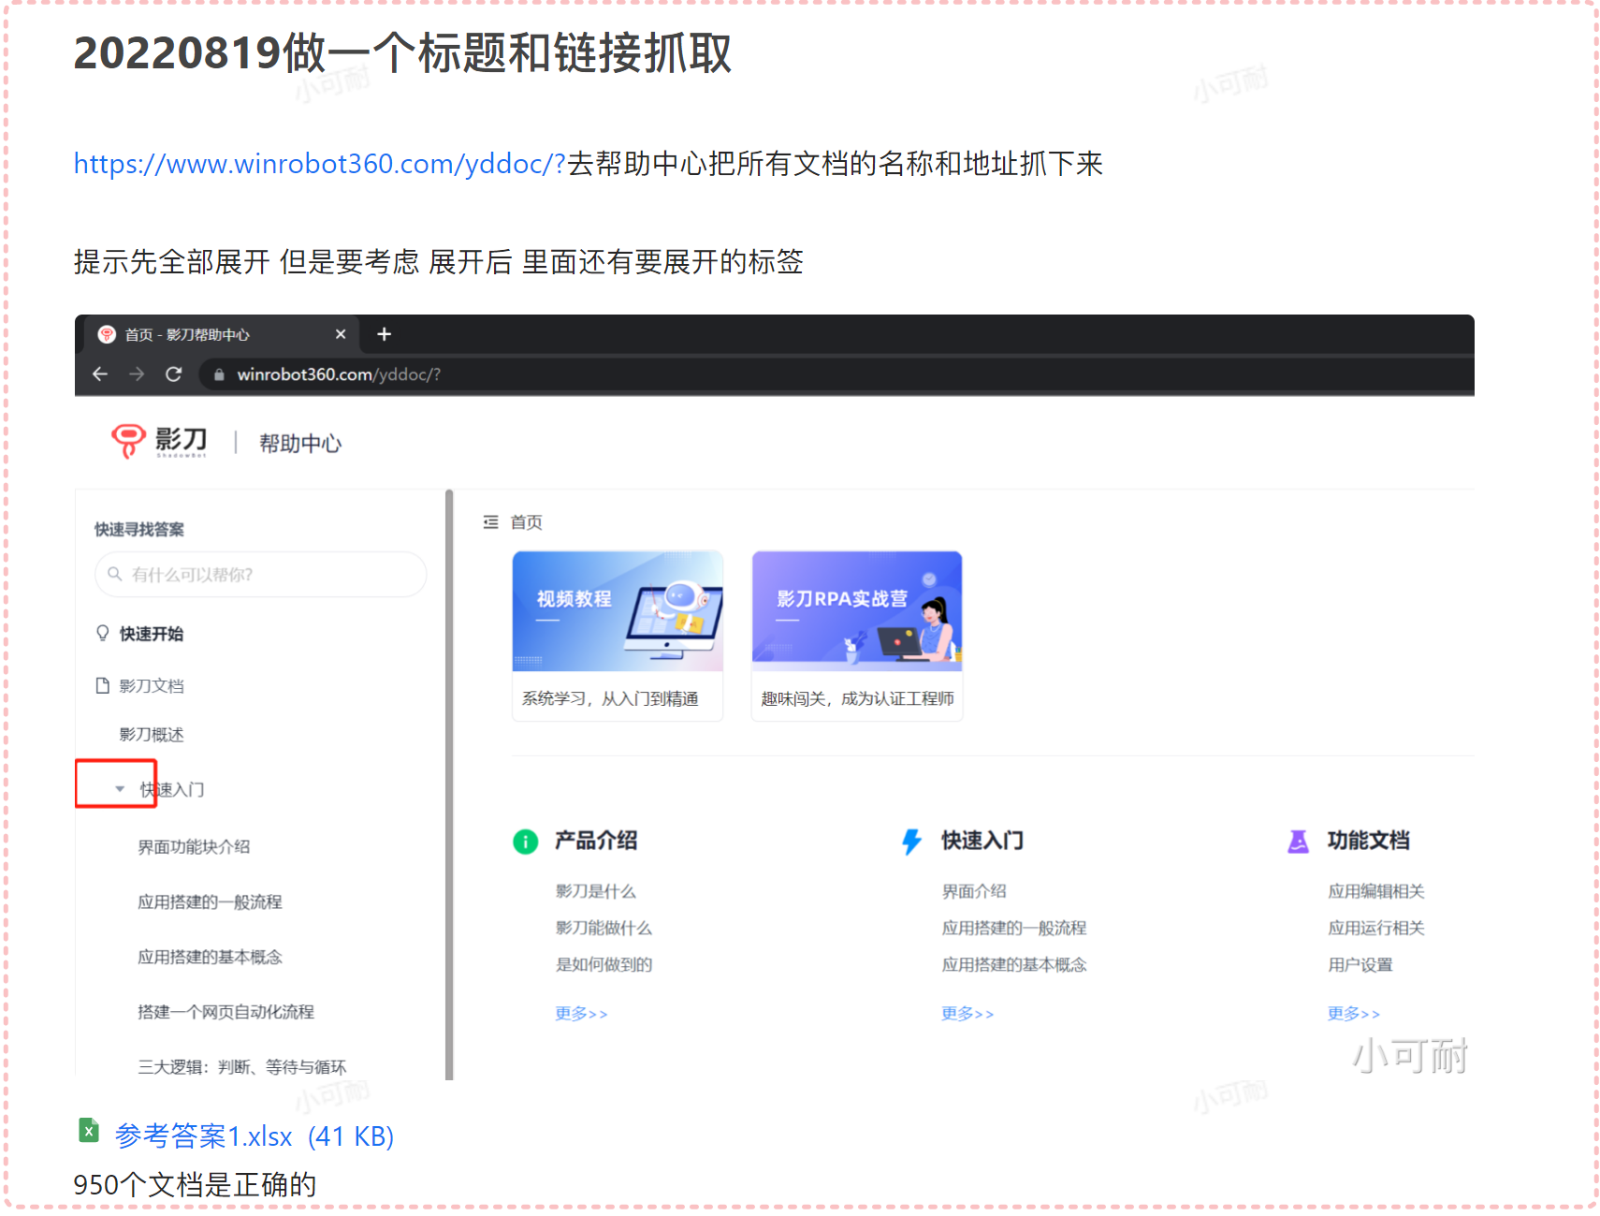The width and height of the screenshot is (1600, 1216).
Task: Focus the 有什么可以帮你? search box
Action: [261, 574]
